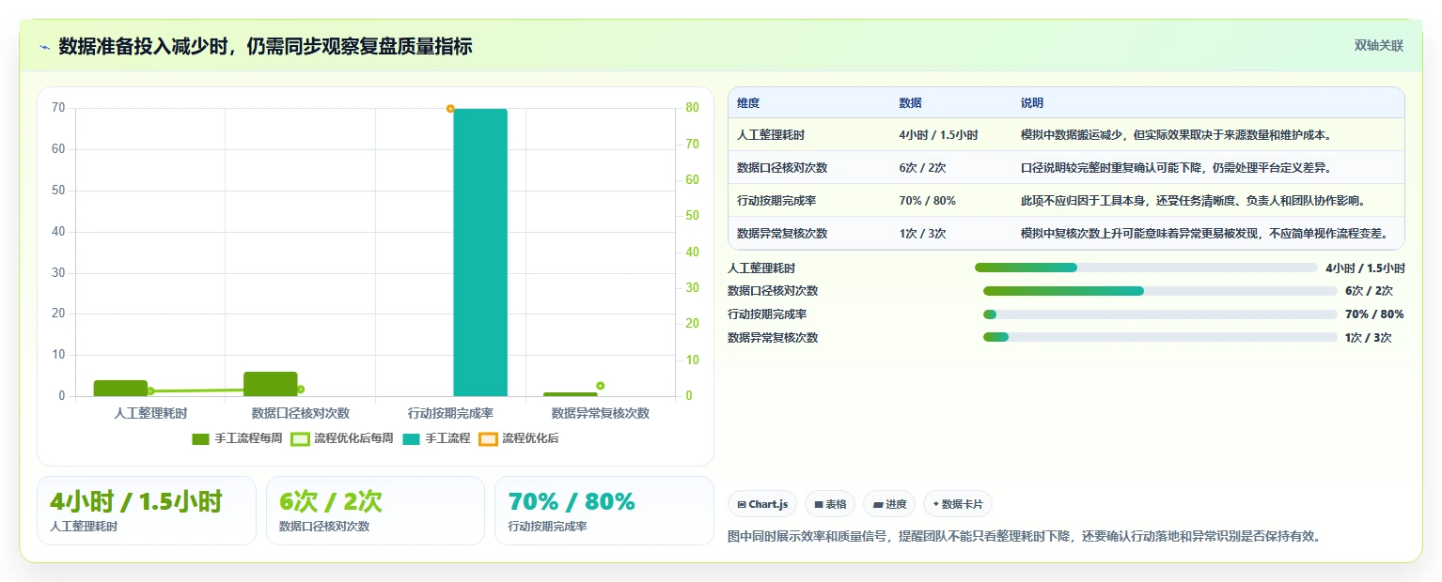
Task: Toggle the 手工流程每周 legend item
Action: [x=237, y=438]
